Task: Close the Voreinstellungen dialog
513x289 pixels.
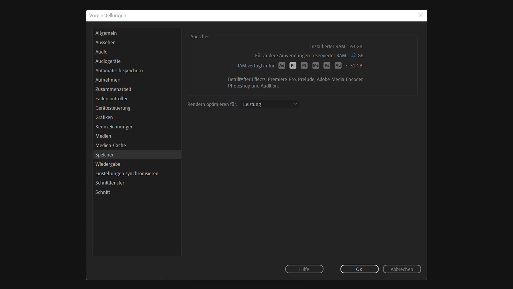Action: (420, 15)
